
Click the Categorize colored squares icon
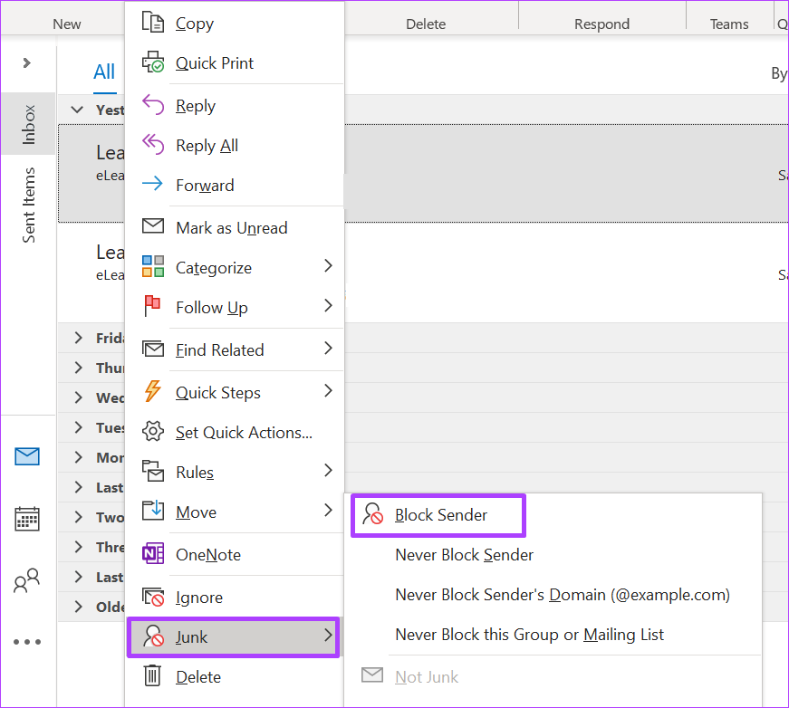(152, 266)
